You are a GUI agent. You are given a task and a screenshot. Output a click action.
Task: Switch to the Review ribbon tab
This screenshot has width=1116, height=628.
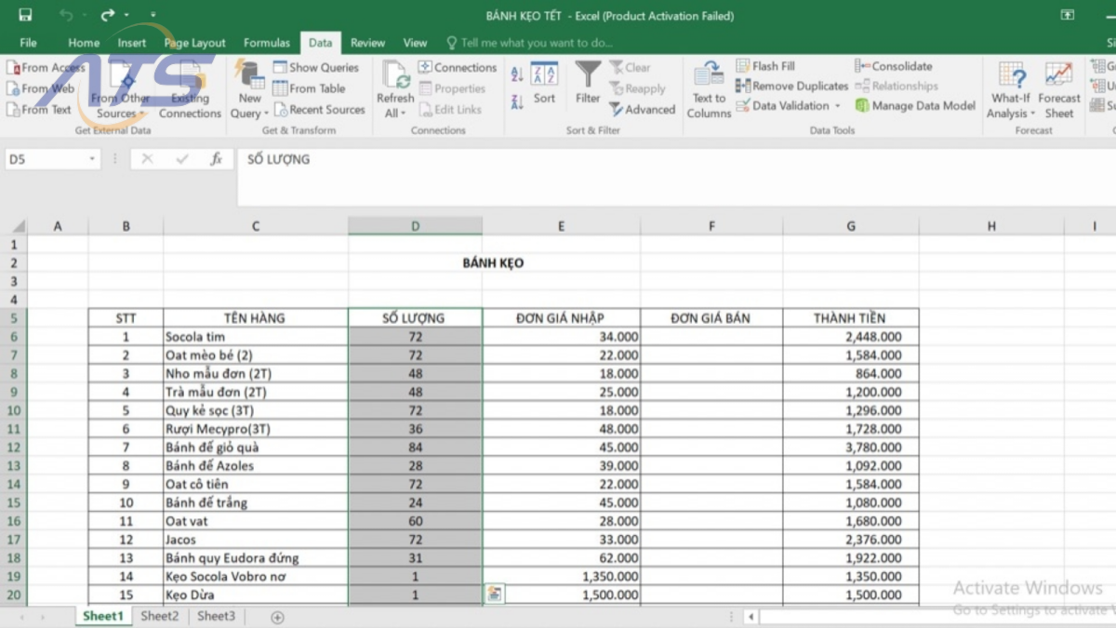coord(367,42)
